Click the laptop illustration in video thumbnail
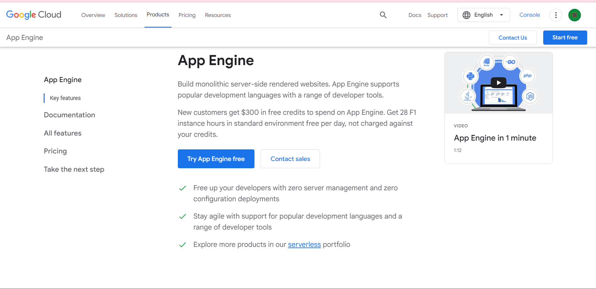Image resolution: width=596 pixels, height=289 pixels. 498,98
